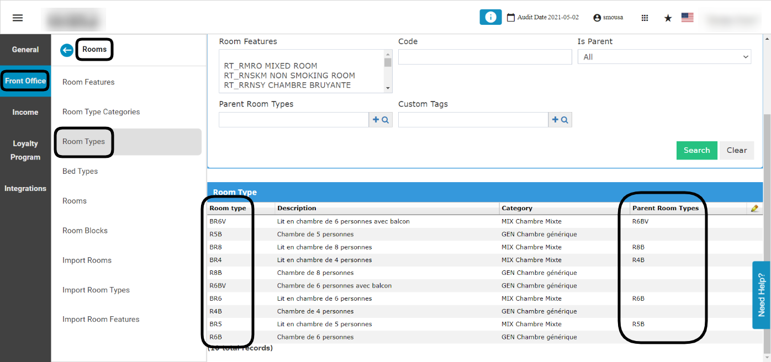This screenshot has height=362, width=771.
Task: Open the smousa user account menu
Action: (608, 18)
